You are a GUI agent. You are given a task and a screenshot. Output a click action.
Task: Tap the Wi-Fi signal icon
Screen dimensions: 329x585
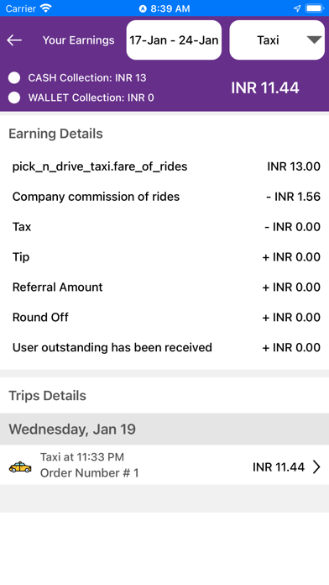tap(46, 8)
